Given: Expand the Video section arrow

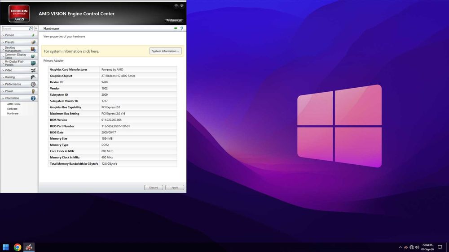Looking at the screenshot, I should (x=3, y=70).
